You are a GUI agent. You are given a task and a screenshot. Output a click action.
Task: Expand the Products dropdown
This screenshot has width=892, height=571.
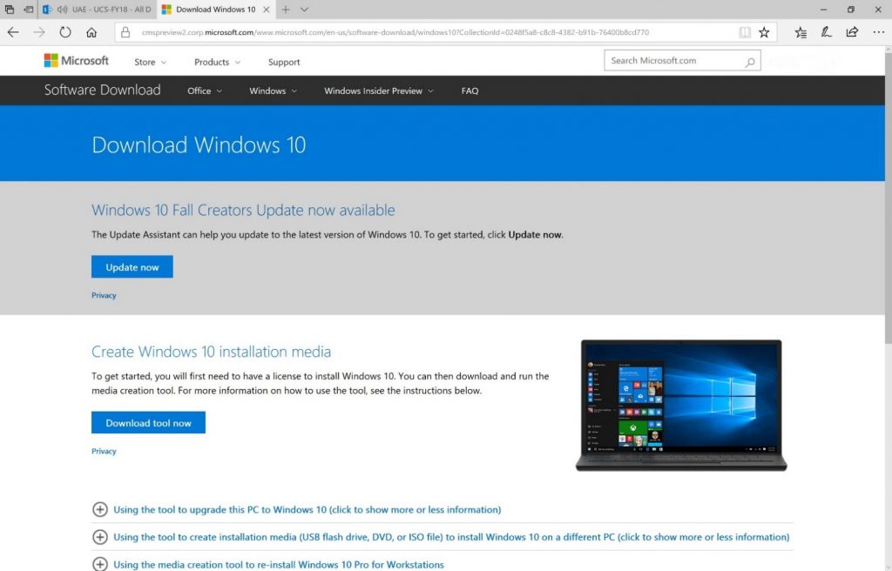(216, 62)
